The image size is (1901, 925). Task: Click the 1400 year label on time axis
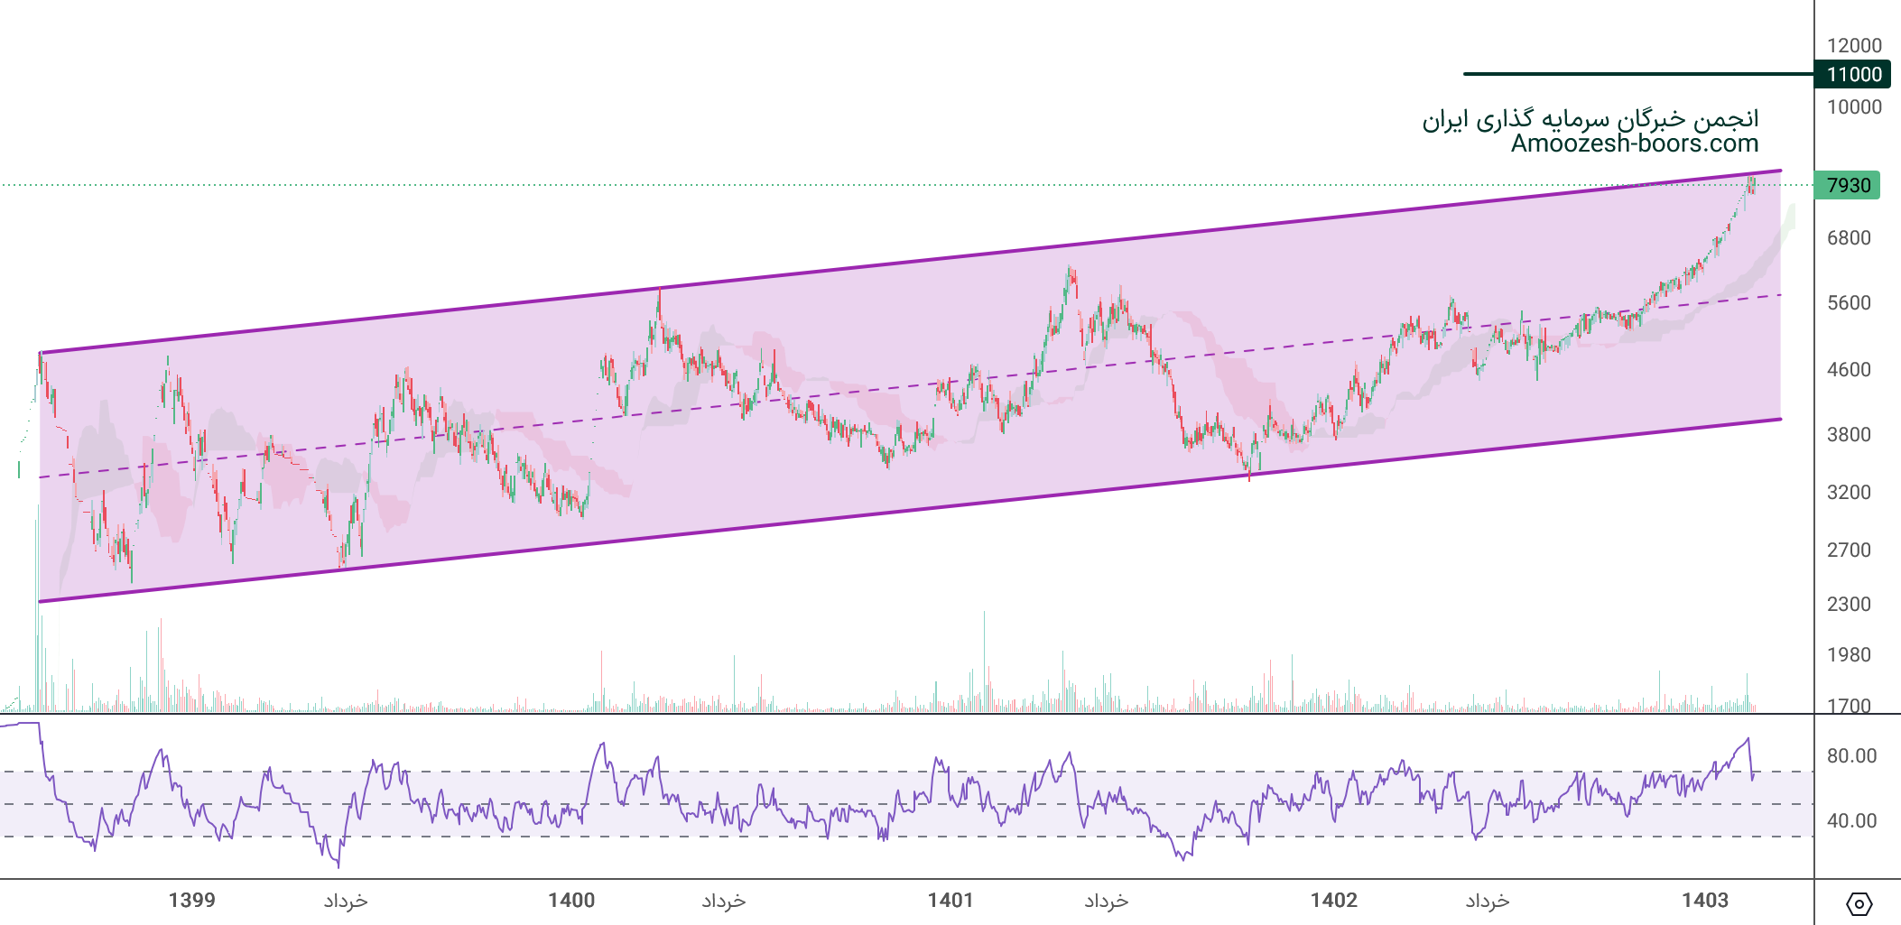(571, 900)
